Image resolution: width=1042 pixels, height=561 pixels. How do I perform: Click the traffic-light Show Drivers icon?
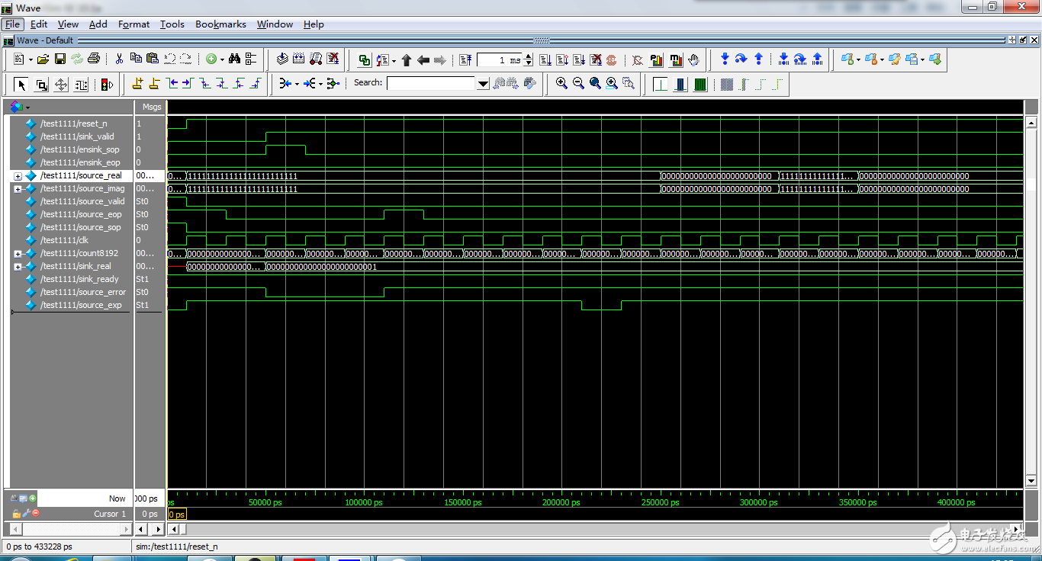pos(107,85)
